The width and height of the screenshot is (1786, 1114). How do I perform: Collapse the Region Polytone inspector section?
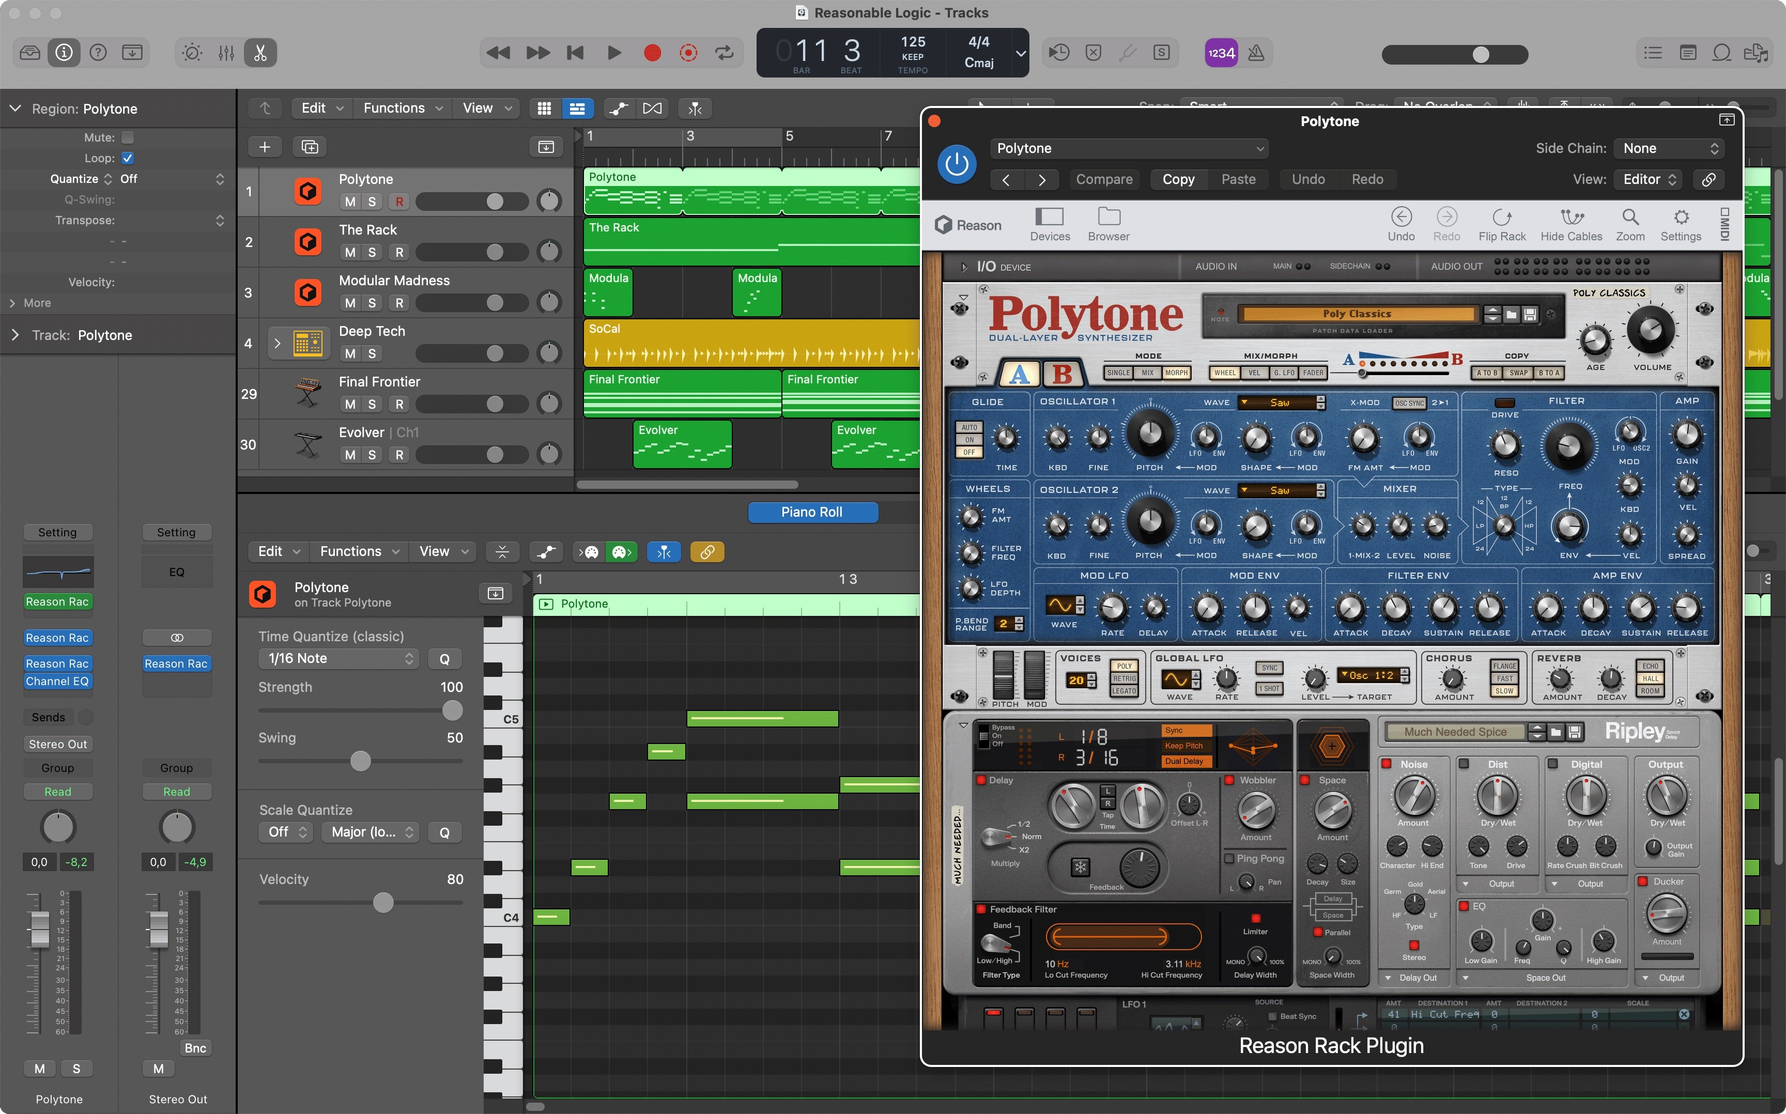coord(15,109)
